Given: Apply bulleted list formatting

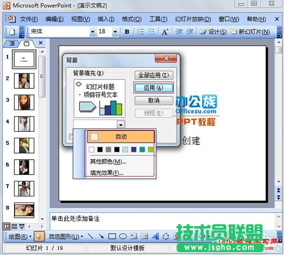Looking at the screenshot, I should coord(151,32).
